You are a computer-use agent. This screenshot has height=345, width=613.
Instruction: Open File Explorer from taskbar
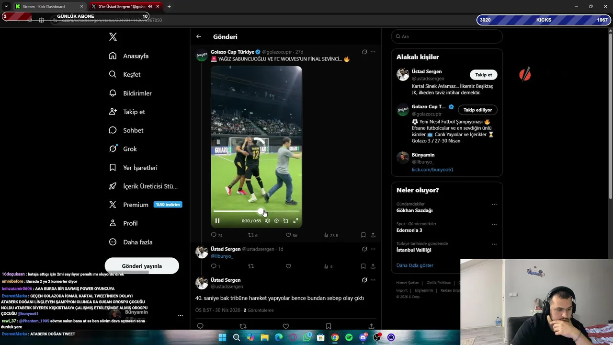[264, 337]
